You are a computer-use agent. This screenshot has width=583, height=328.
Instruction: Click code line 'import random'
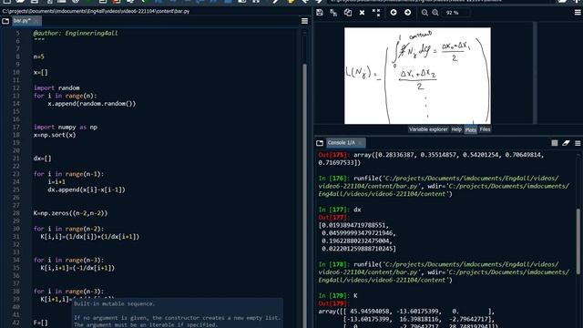pos(56,87)
